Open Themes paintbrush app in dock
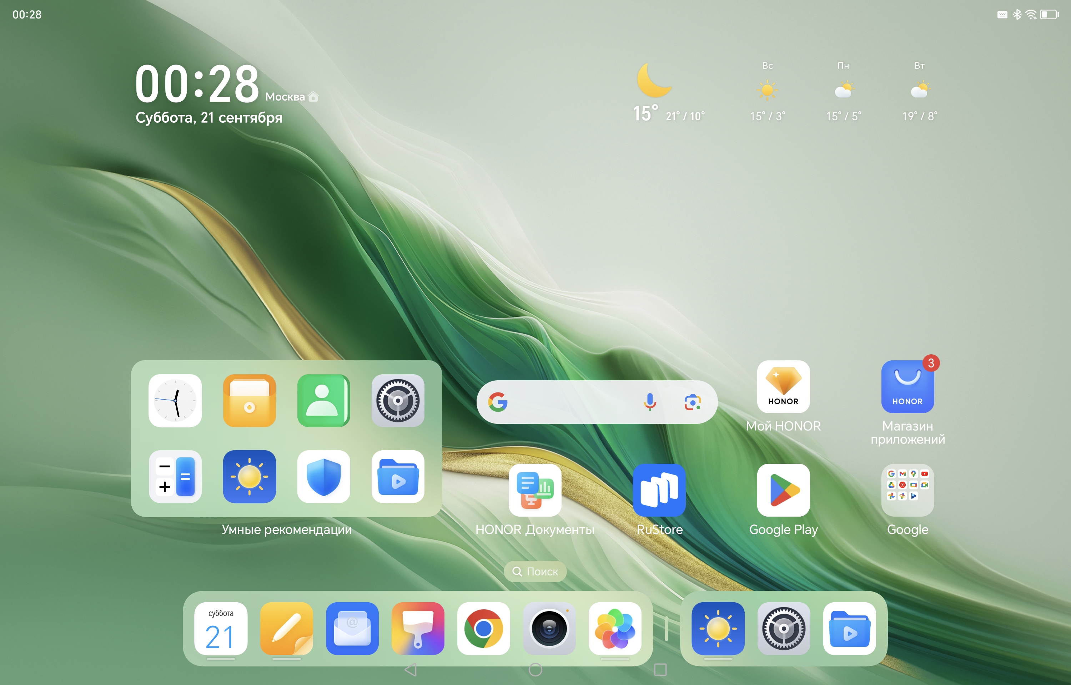1071x685 pixels. [x=418, y=629]
